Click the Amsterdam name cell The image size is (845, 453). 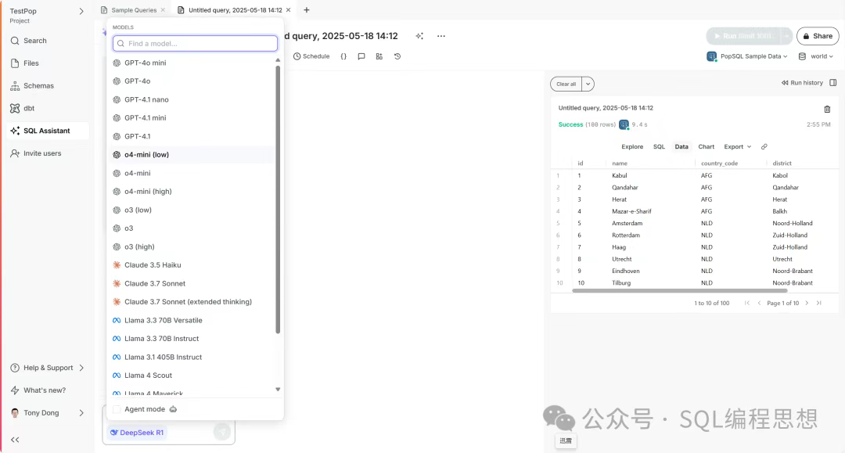click(x=627, y=224)
